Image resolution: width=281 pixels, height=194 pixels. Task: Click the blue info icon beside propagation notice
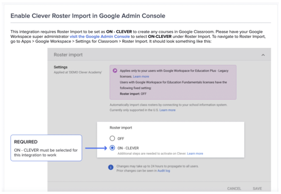pyautogui.click(x=111, y=167)
